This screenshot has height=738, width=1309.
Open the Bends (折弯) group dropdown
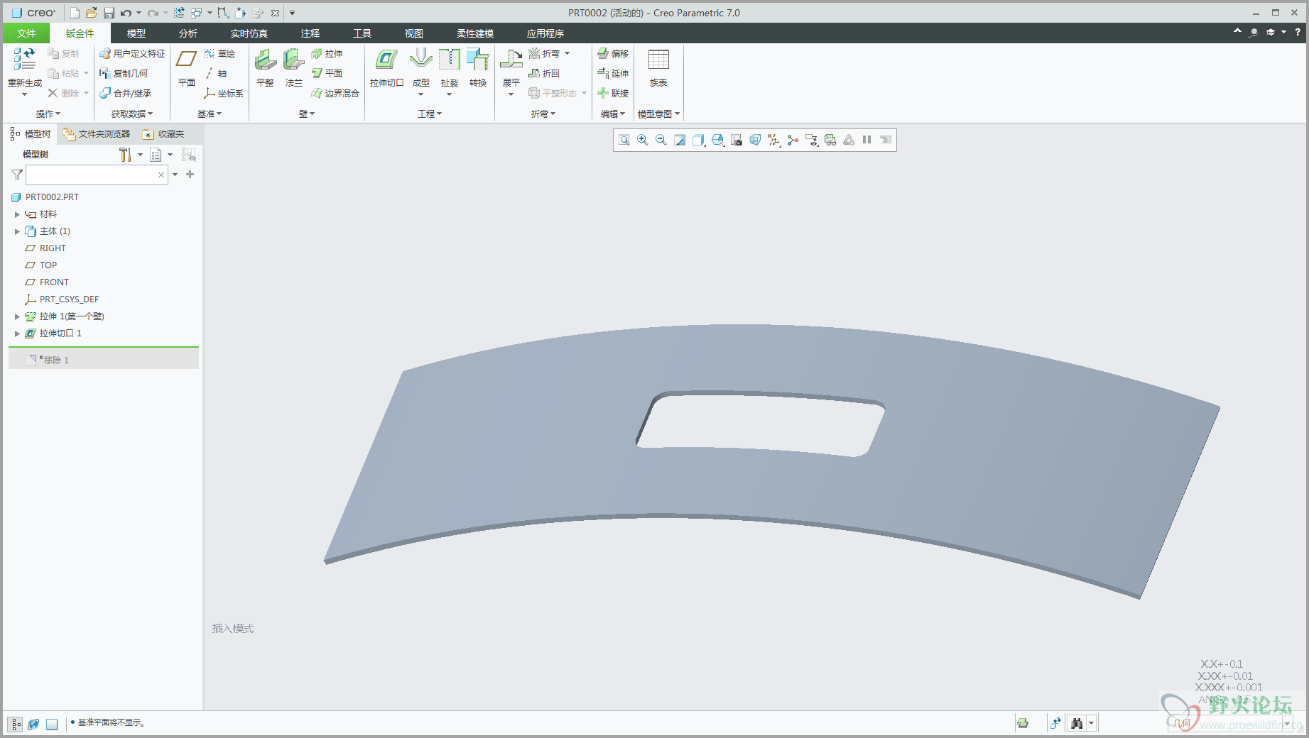point(543,114)
